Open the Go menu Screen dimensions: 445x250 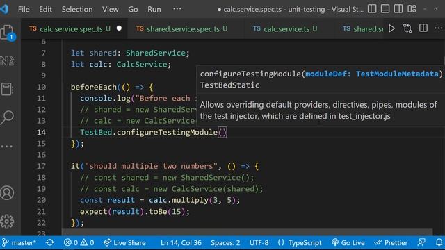click(133, 9)
